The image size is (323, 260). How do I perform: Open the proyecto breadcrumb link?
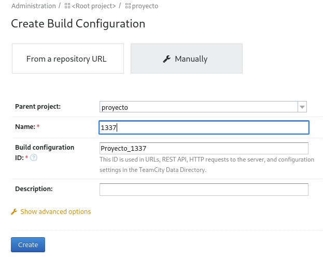click(x=145, y=6)
